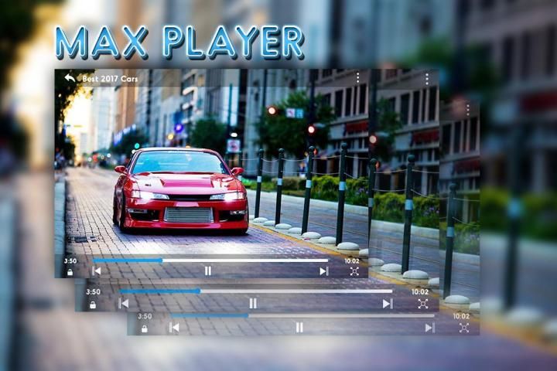The image size is (557, 371).
Task: Click the previous track icon in the middle player
Action: tap(124, 304)
